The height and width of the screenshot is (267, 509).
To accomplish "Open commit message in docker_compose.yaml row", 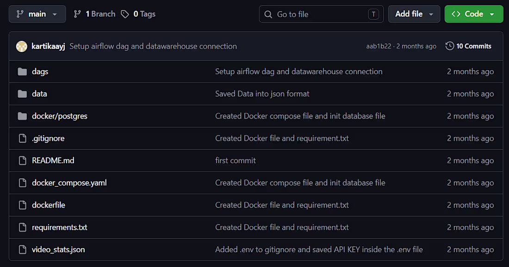I will (300, 183).
